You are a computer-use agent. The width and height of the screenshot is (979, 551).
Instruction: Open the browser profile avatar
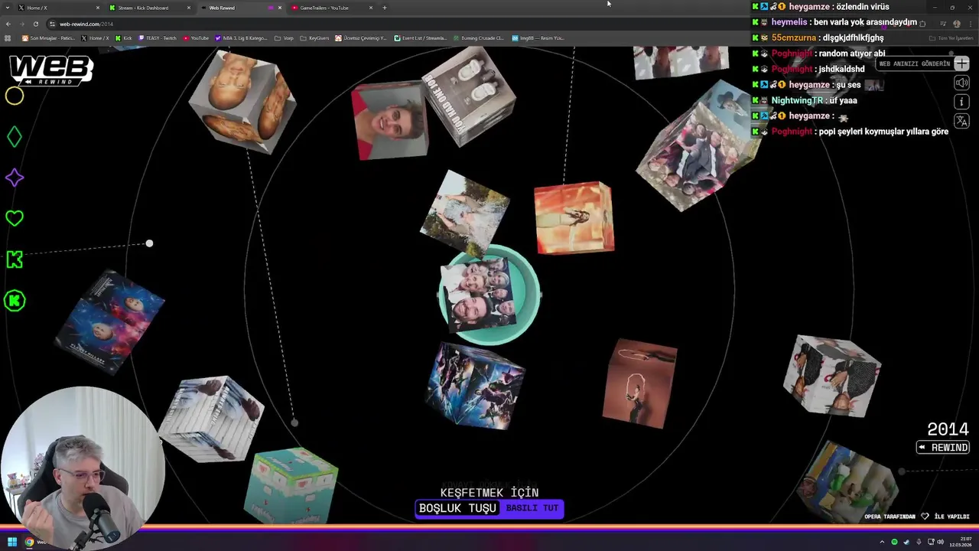point(957,24)
